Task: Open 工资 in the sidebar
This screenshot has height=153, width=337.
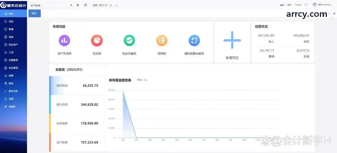Action: point(13,53)
